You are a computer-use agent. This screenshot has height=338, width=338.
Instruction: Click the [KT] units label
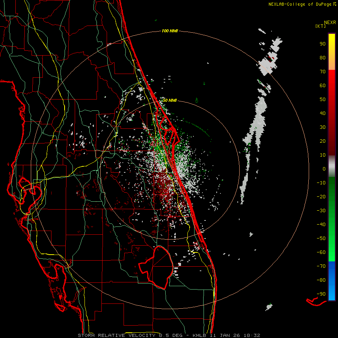coord(321,26)
